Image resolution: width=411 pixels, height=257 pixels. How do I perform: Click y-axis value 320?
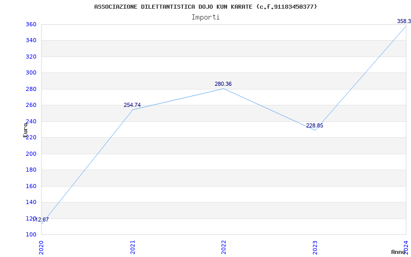tap(31, 57)
